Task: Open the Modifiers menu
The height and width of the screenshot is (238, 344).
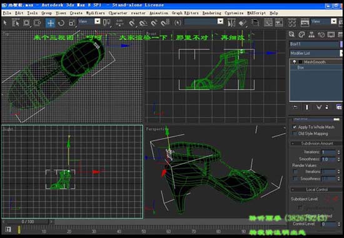Action: [95, 13]
